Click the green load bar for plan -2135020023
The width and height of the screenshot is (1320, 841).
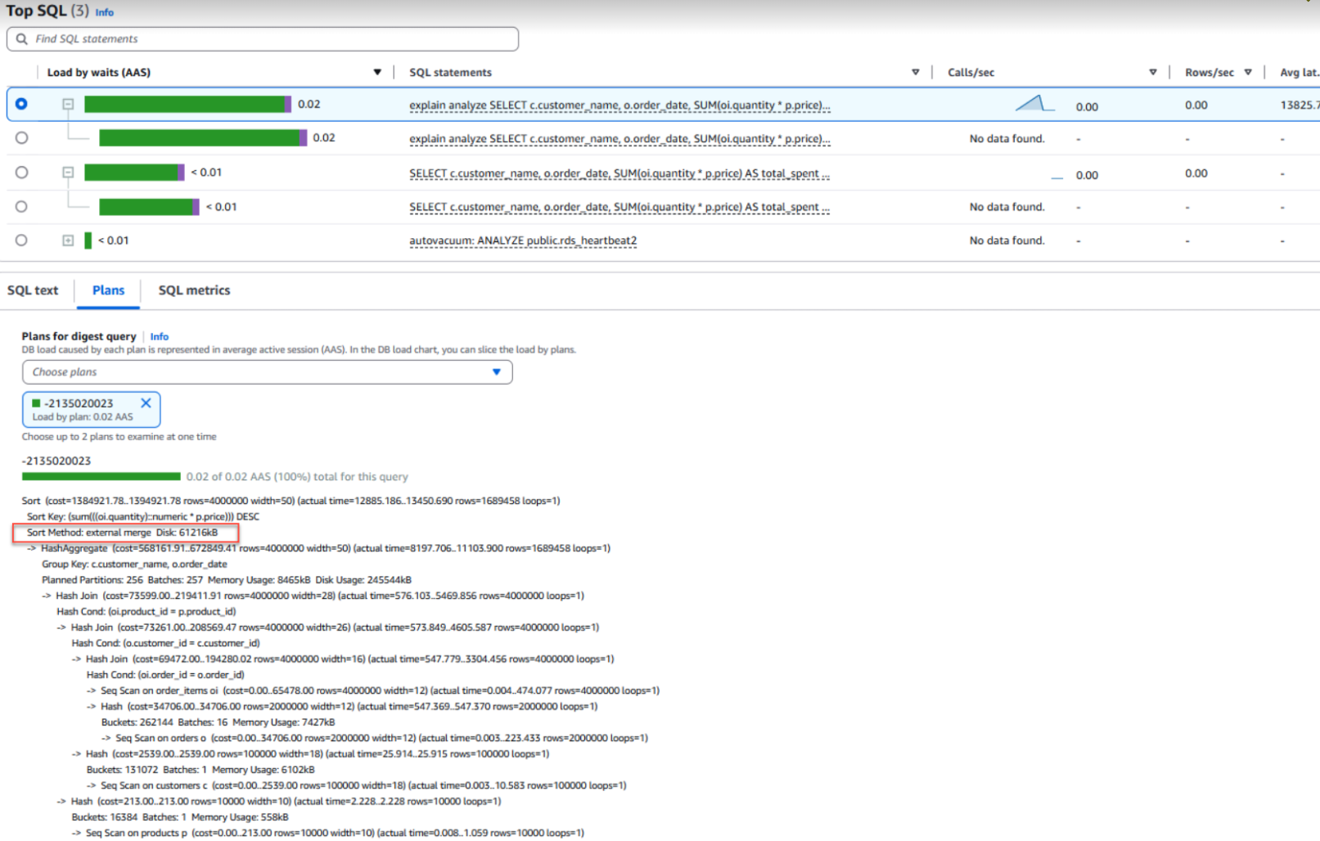(x=101, y=476)
